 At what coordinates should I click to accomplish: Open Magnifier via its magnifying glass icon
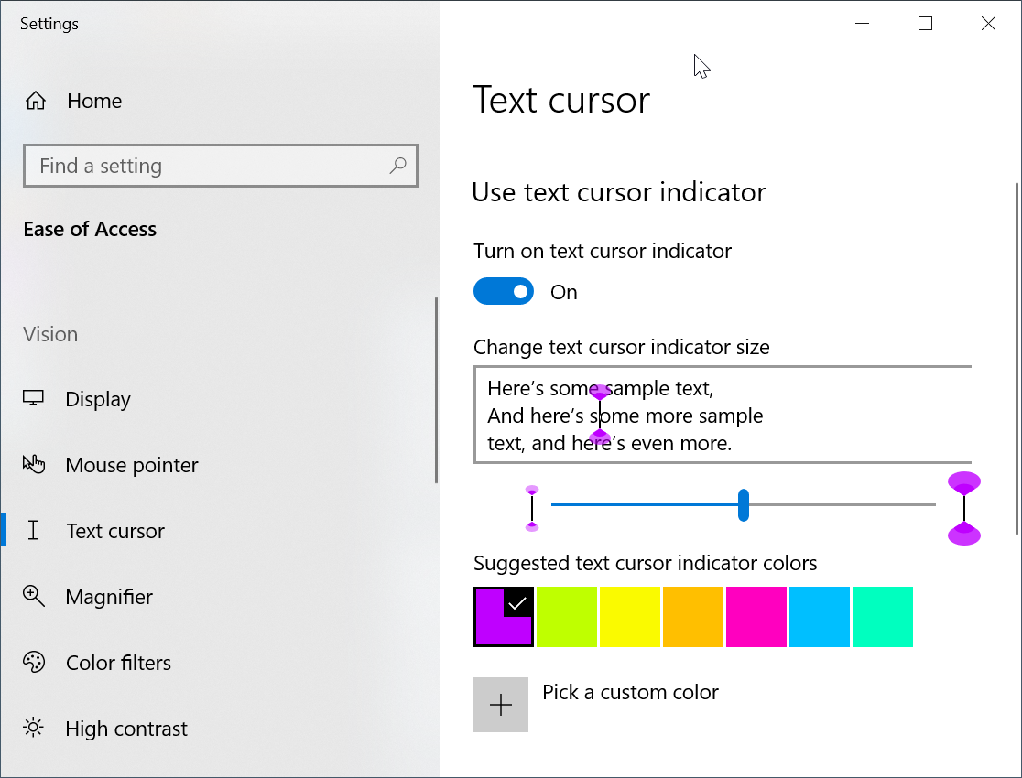click(34, 597)
